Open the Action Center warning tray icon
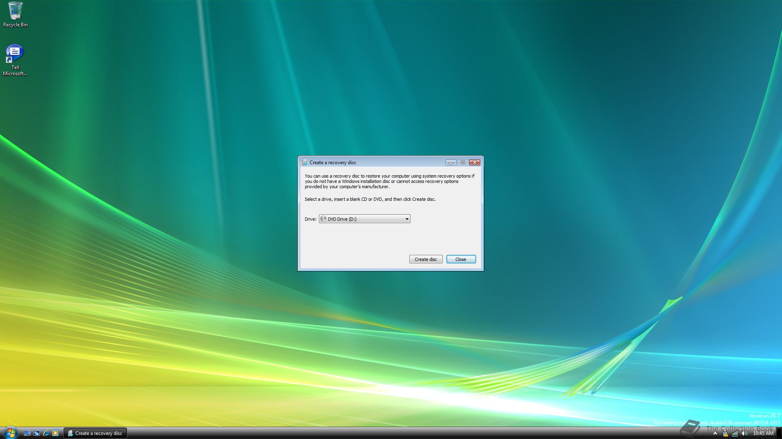This screenshot has height=439, width=782. [x=725, y=434]
